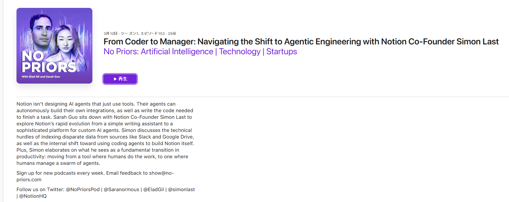The height and width of the screenshot is (202, 509).
Task: Select the @NoPriorsPod Twitter handle
Action: (x=83, y=189)
